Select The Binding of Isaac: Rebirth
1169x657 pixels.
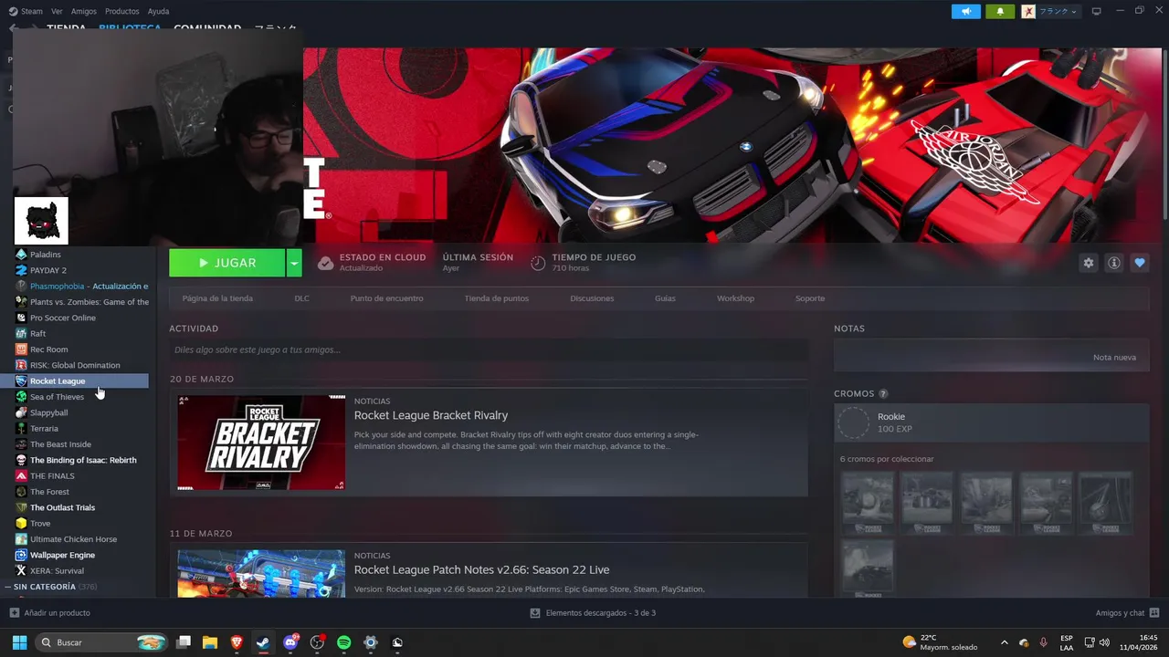83,460
